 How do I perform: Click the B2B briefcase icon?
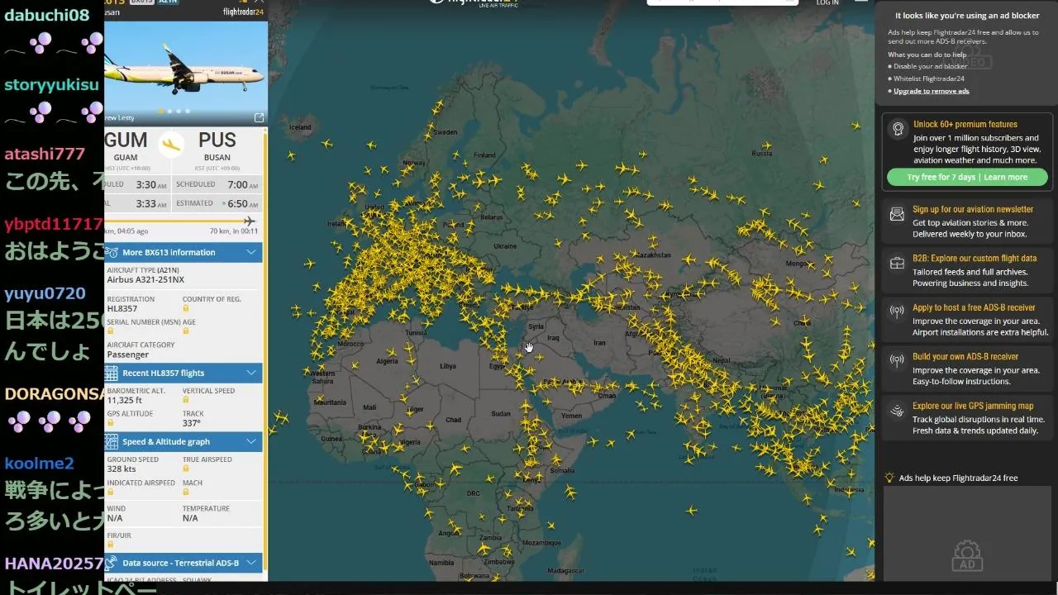click(897, 264)
